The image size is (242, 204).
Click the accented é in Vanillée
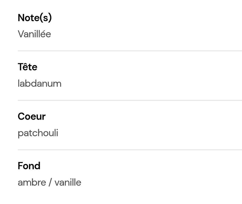click(43, 34)
